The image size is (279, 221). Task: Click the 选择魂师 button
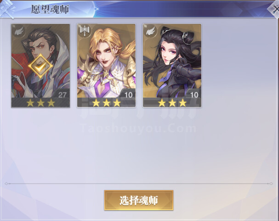[x=139, y=200]
